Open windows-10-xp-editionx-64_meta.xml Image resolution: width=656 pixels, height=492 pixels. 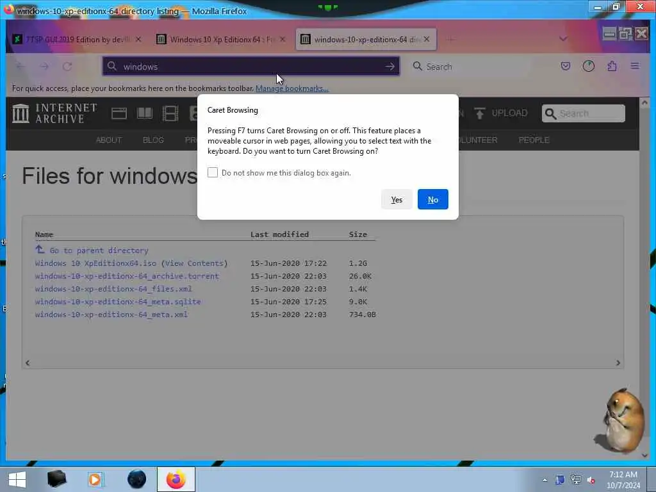(111, 315)
